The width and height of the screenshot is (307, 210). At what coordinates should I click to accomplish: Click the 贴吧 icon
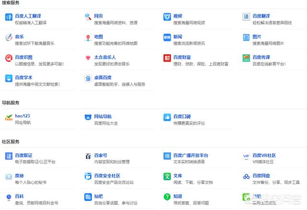click(x=88, y=197)
